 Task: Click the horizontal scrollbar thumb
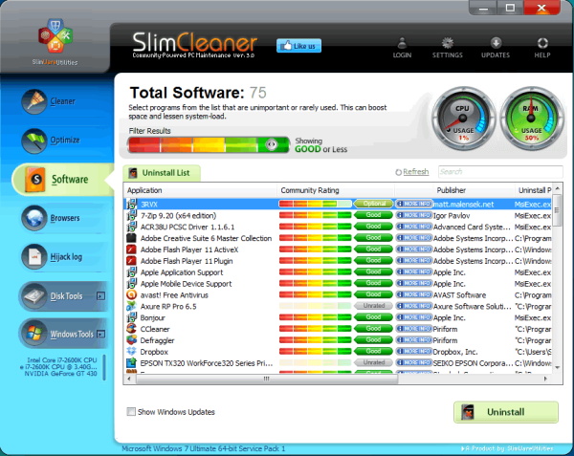pos(267,379)
